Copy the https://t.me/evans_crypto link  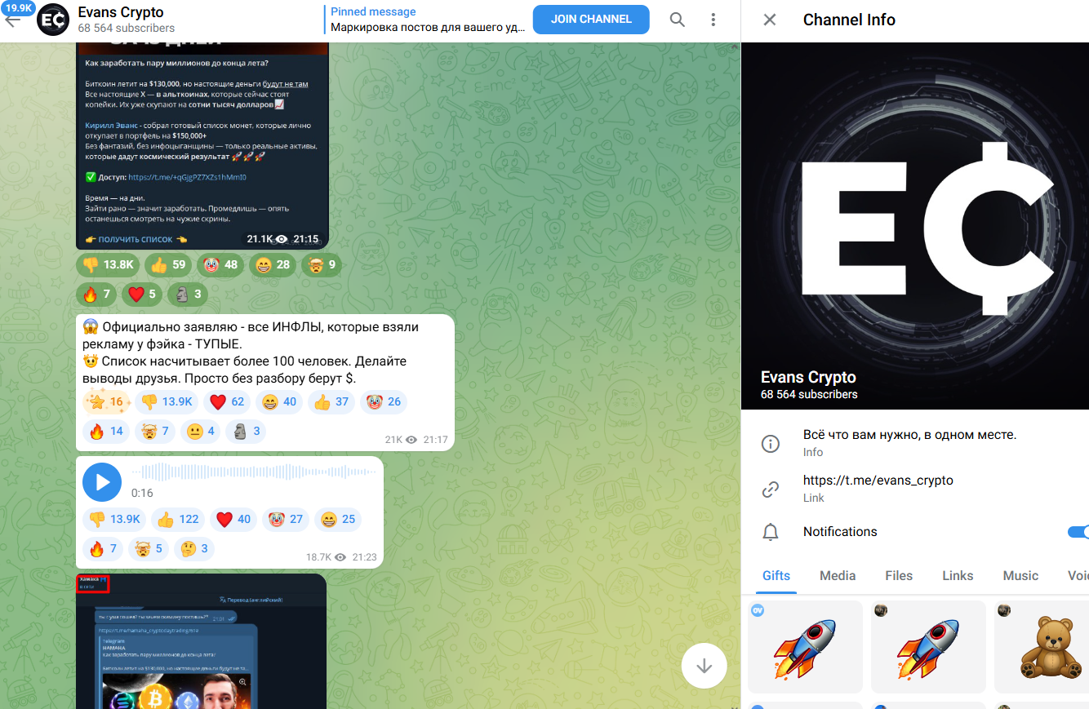[x=878, y=481]
